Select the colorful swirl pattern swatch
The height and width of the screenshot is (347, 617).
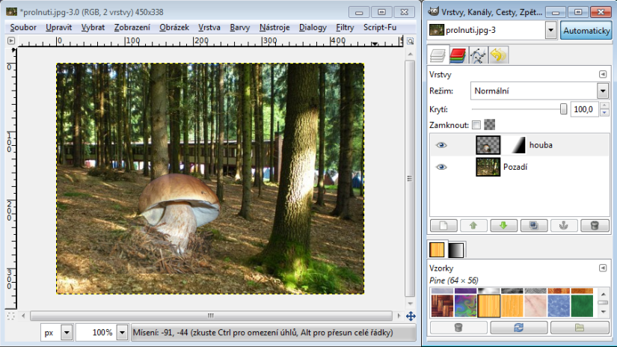click(465, 306)
